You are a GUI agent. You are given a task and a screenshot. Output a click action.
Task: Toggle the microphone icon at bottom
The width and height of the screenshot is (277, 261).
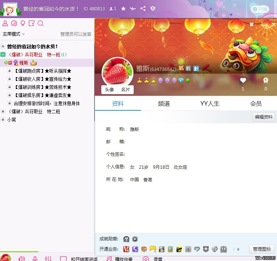(35, 259)
